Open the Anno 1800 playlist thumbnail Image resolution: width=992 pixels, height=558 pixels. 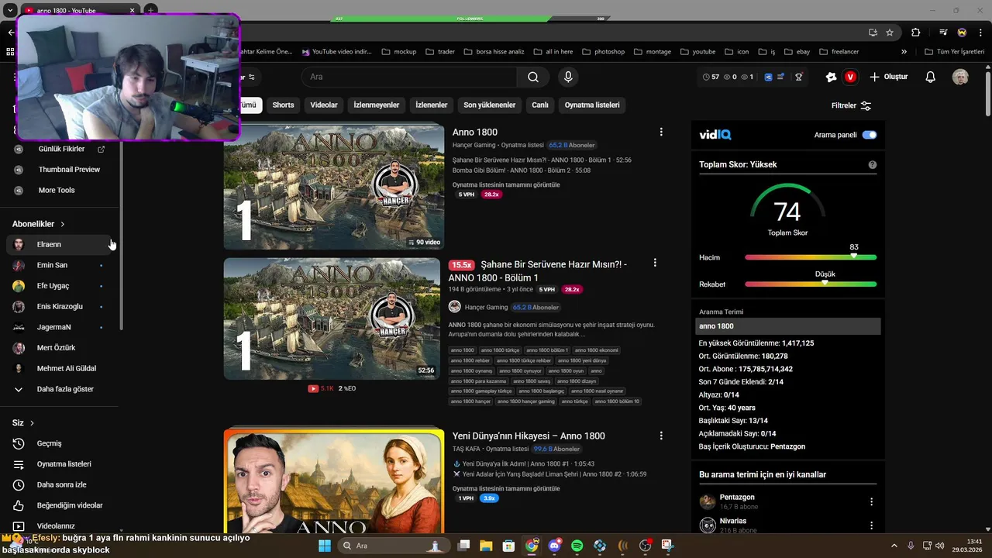(334, 187)
